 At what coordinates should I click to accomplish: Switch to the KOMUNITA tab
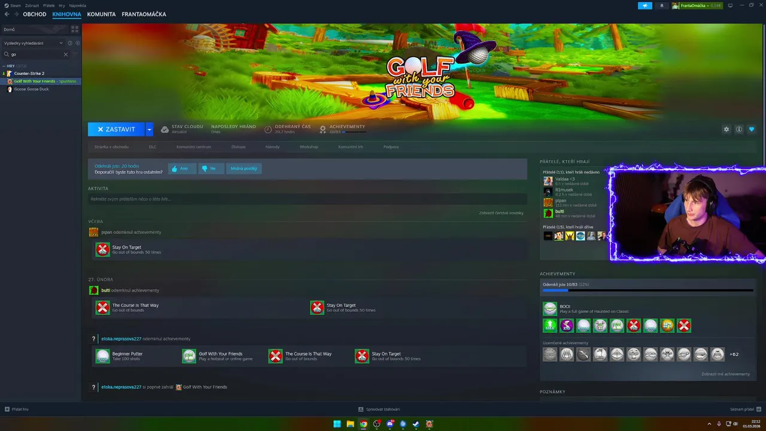(x=101, y=14)
